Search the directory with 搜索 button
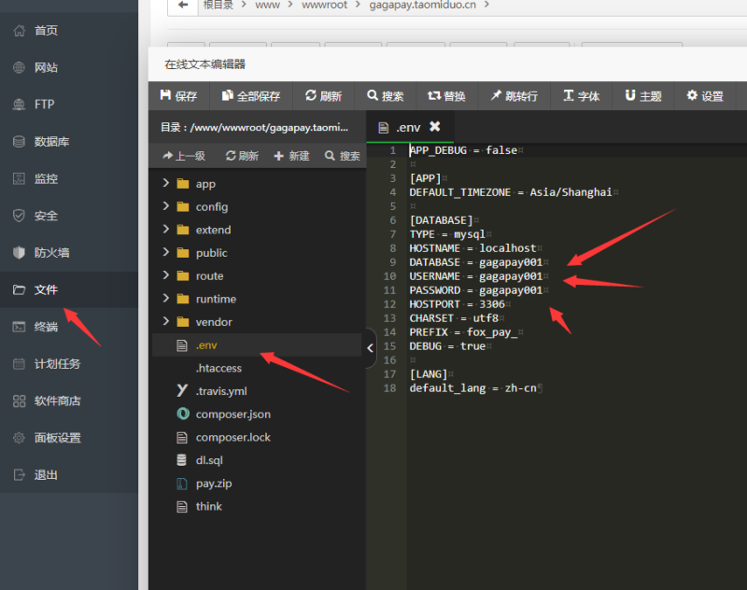The image size is (747, 590). [343, 156]
